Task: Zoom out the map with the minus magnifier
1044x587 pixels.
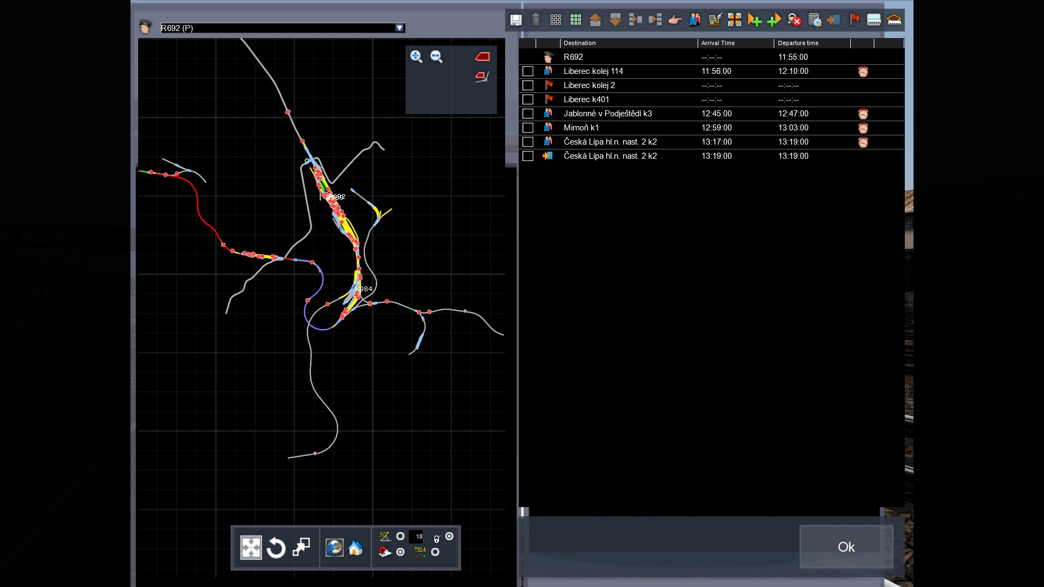Action: click(436, 57)
